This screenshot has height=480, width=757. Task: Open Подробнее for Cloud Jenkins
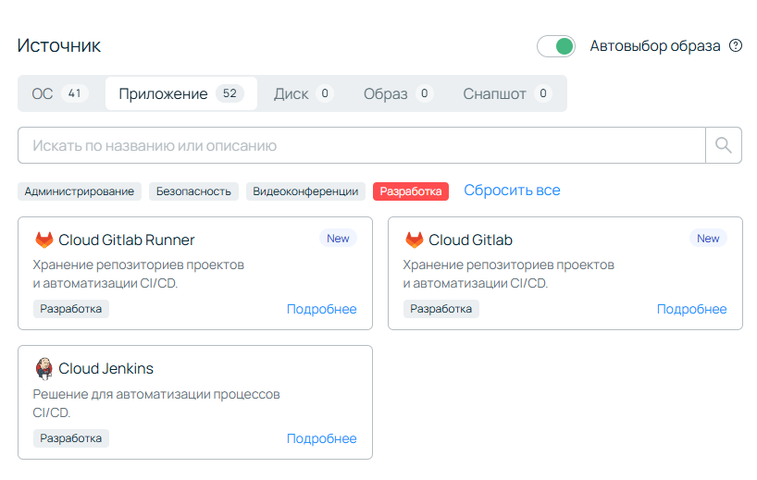pyautogui.click(x=321, y=438)
